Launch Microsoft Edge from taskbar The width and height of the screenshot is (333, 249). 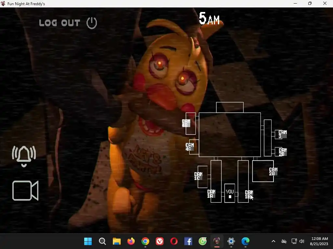pyautogui.click(x=246, y=241)
